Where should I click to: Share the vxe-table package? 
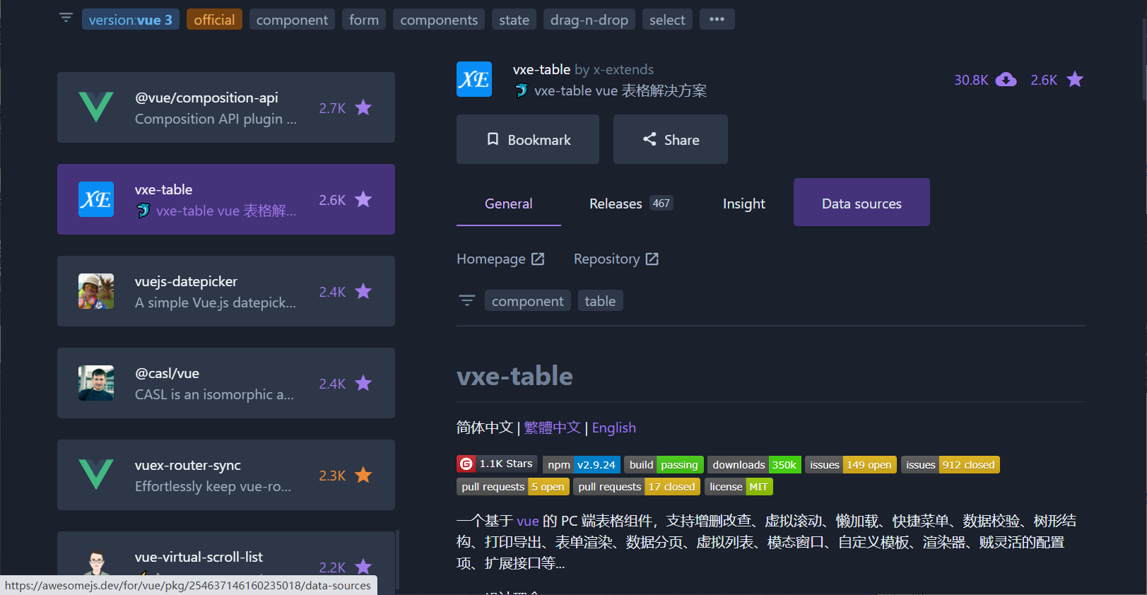coord(671,139)
